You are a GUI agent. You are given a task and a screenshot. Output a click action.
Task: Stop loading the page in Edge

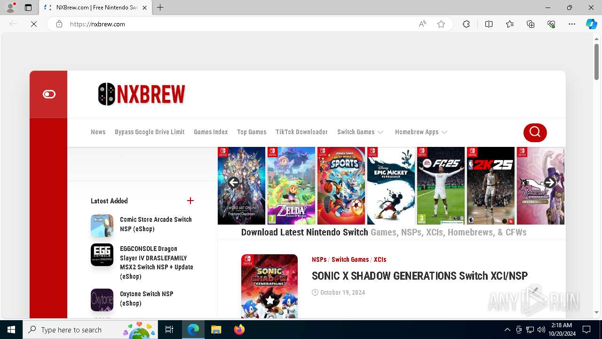click(x=34, y=24)
